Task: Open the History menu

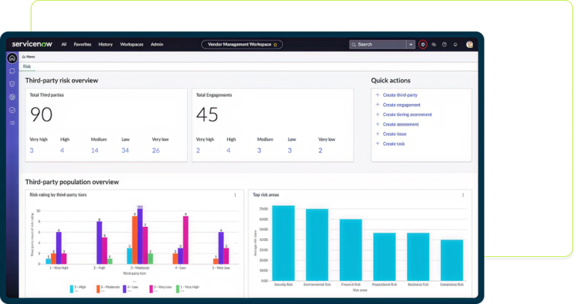Action: pyautogui.click(x=106, y=44)
